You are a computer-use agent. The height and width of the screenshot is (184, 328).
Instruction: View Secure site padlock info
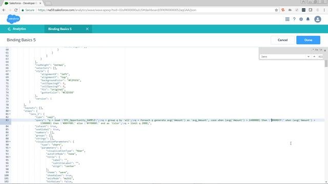point(28,10)
